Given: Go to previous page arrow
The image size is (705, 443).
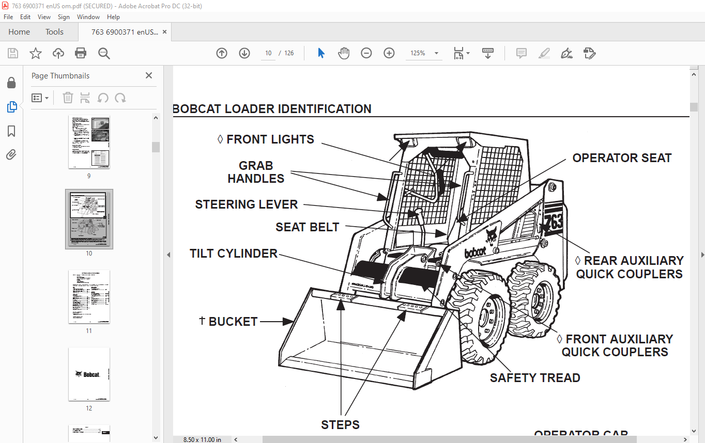Looking at the screenshot, I should (x=222, y=53).
